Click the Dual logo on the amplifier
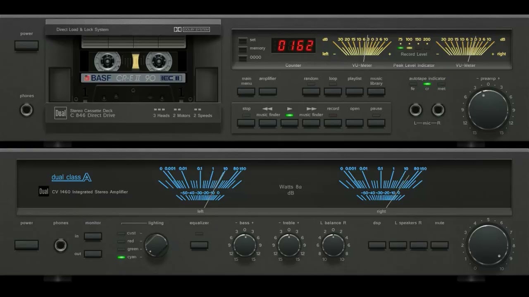The width and height of the screenshot is (529, 297). pyautogui.click(x=44, y=191)
